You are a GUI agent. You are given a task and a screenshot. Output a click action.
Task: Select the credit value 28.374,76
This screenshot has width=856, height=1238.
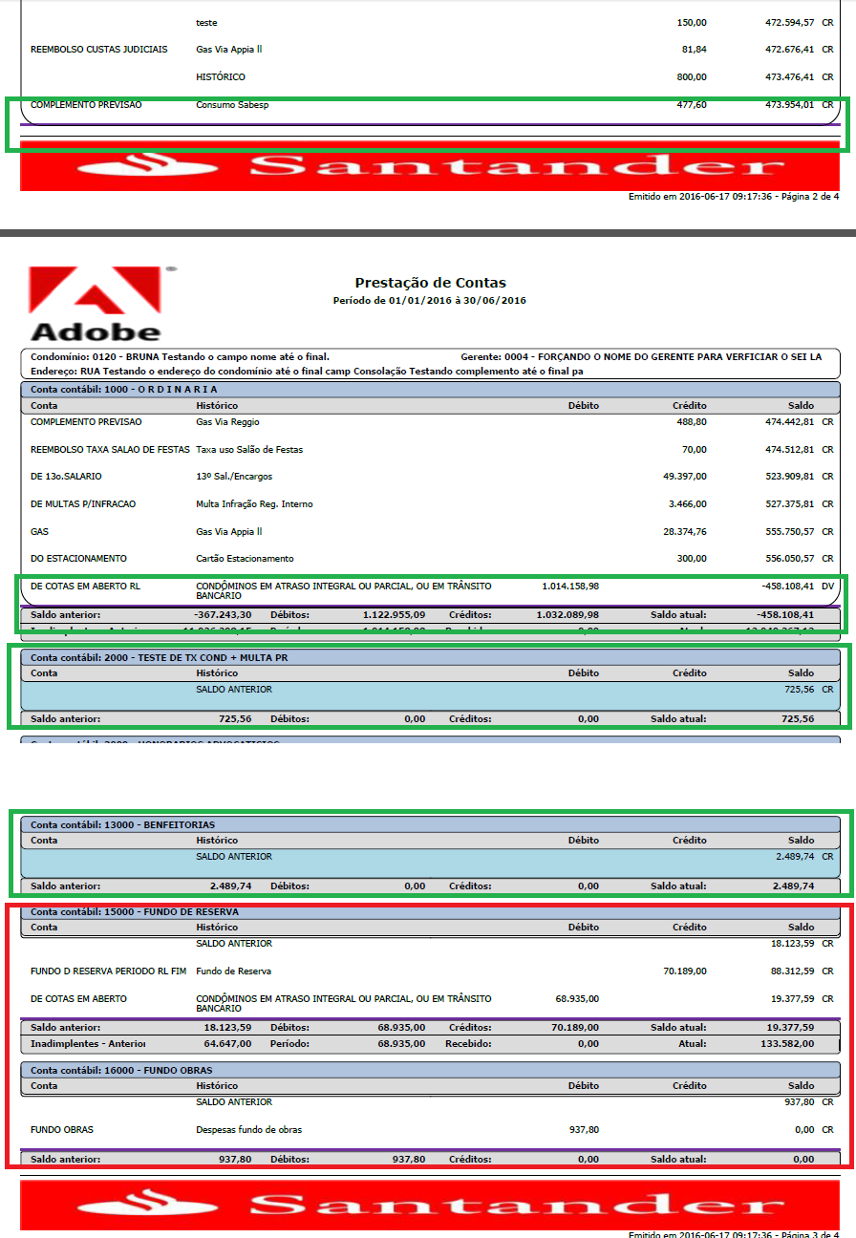(685, 531)
